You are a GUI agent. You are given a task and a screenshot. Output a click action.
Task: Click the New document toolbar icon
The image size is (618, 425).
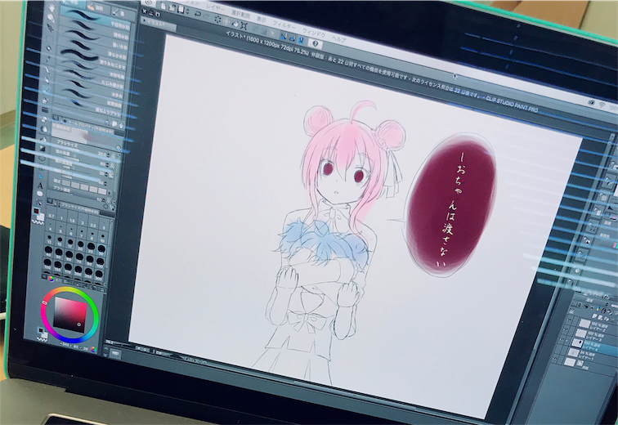163,7
